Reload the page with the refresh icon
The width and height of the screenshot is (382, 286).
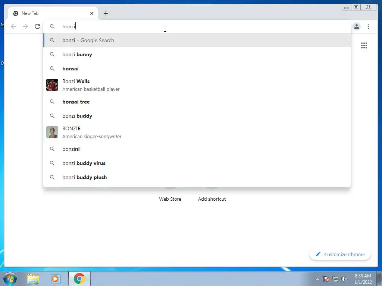37,26
